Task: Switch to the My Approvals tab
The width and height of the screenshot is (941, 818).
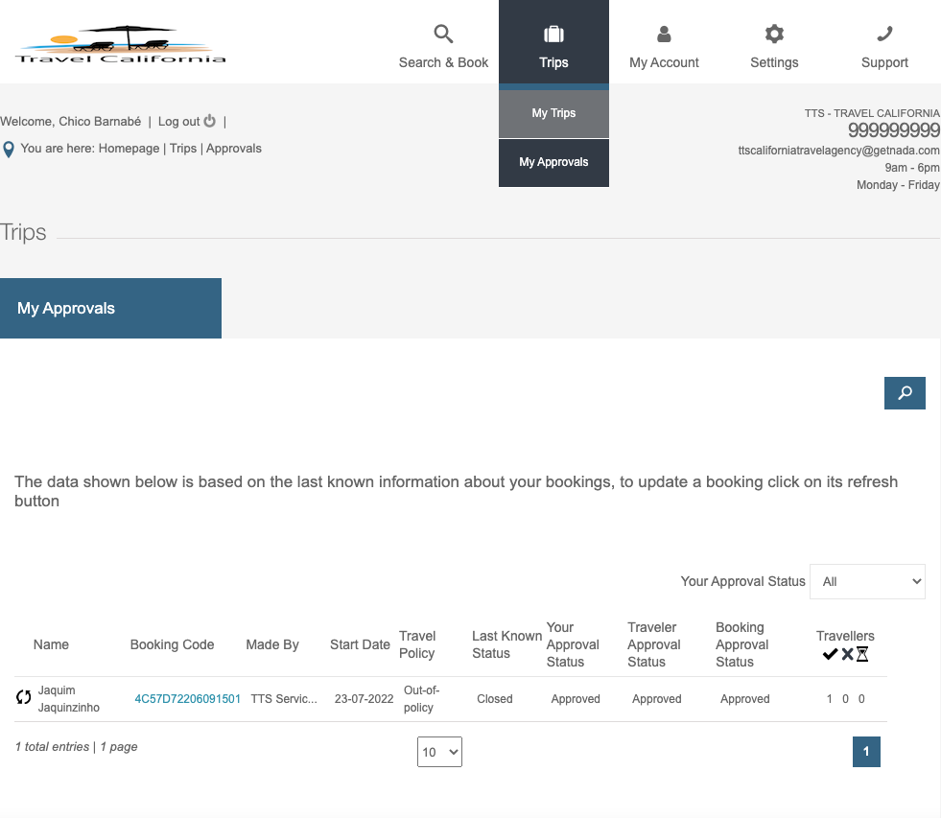Action: point(110,309)
